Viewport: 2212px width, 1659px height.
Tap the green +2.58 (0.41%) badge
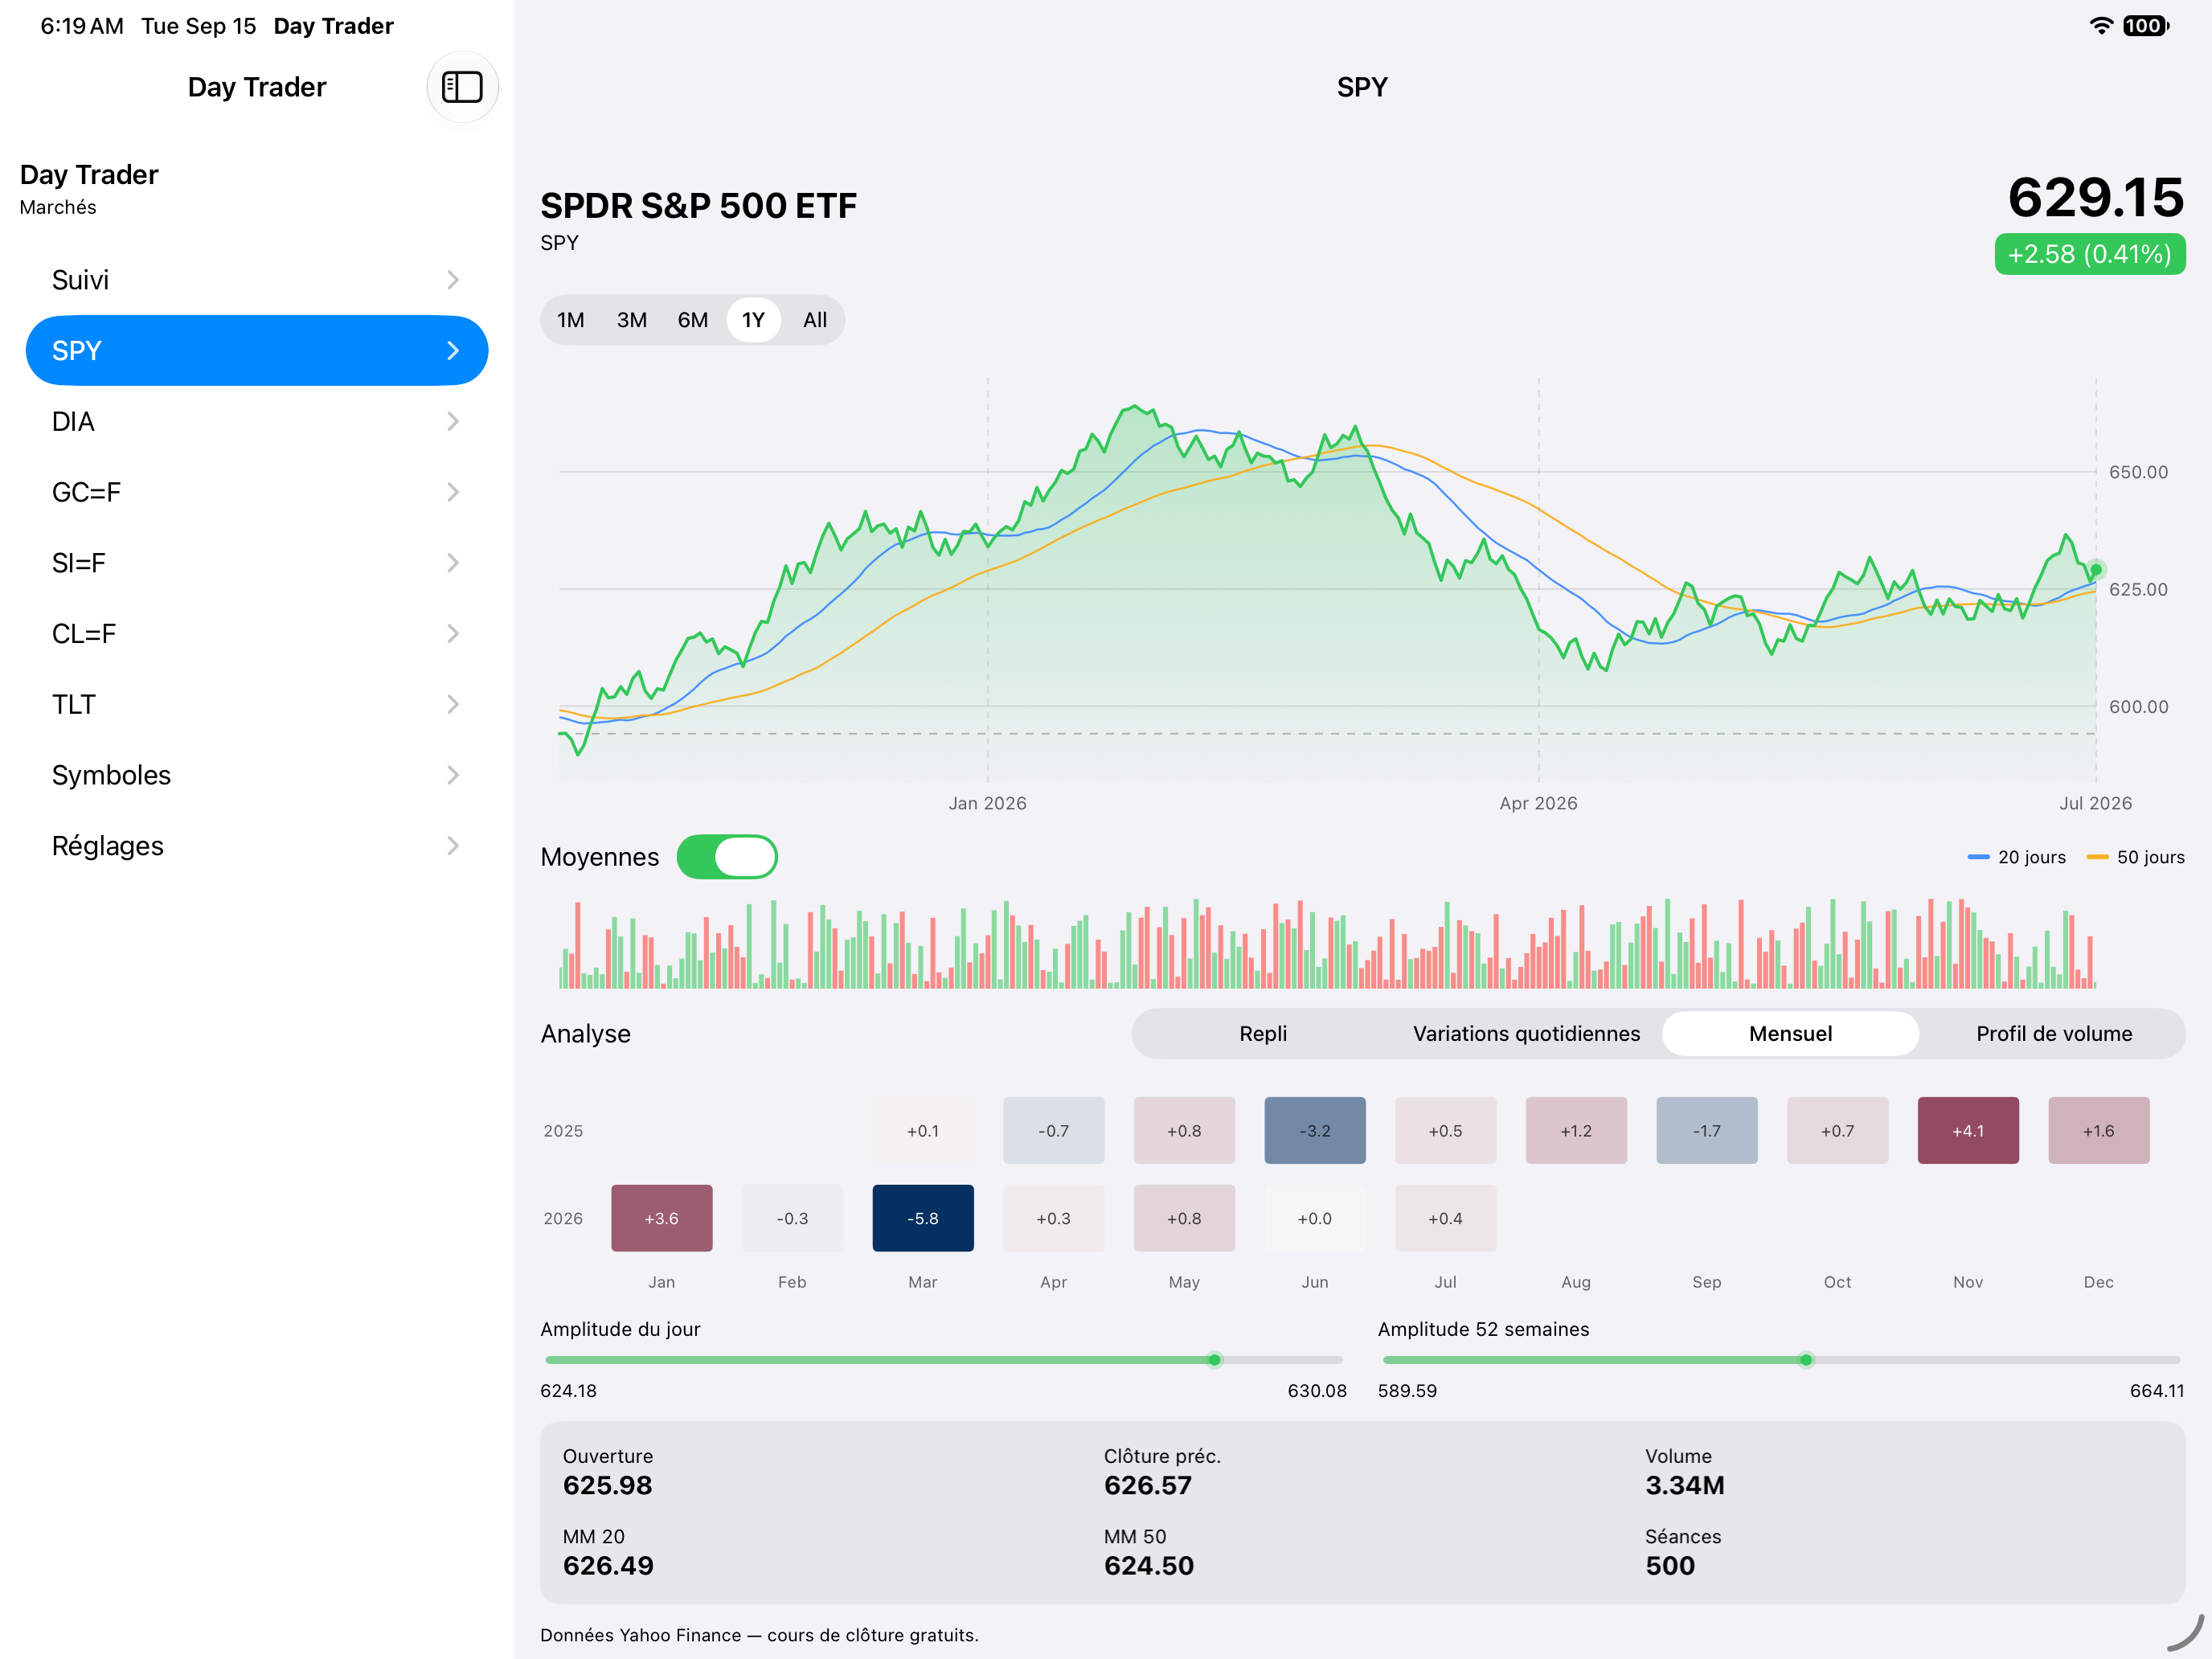tap(2090, 254)
